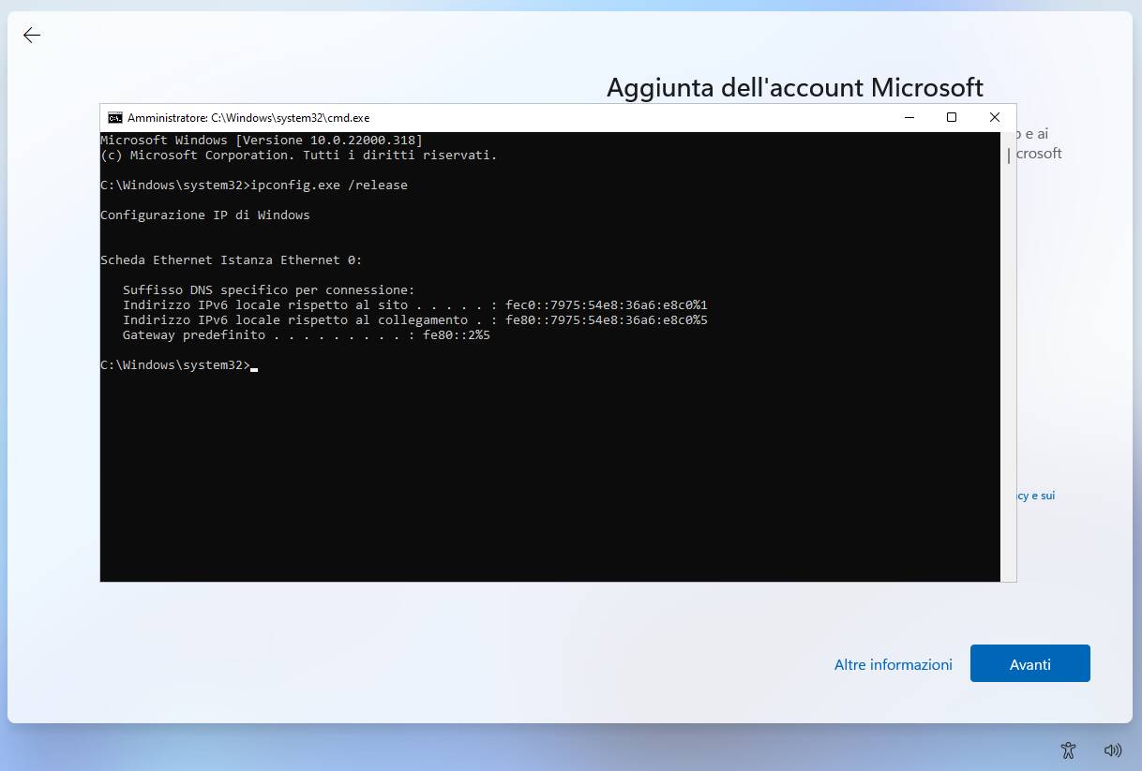Viewport: 1142px width, 771px height.
Task: Open the accessibility figure icon
Action: pyautogui.click(x=1068, y=749)
